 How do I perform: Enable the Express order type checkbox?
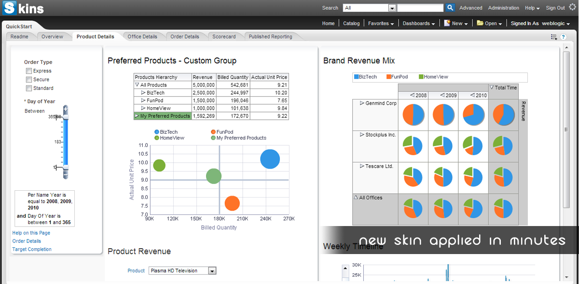[x=29, y=71]
